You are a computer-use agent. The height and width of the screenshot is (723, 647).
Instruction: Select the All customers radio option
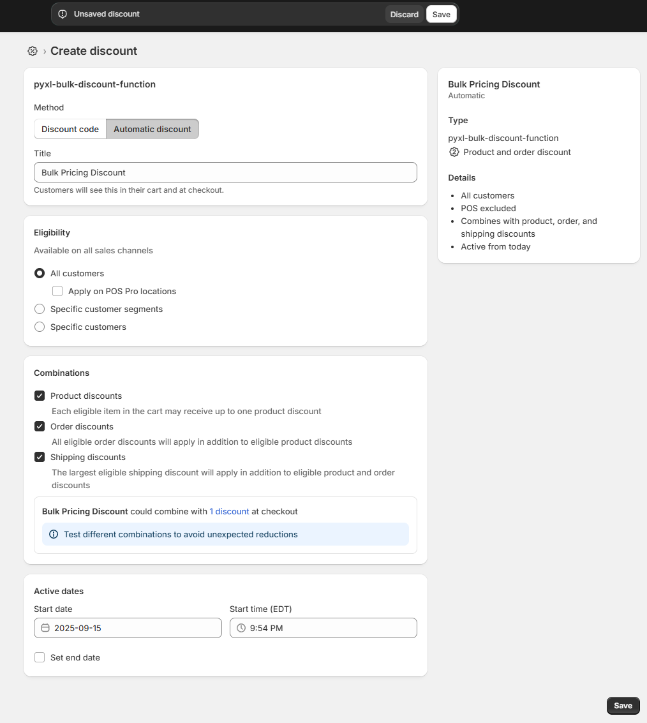[40, 273]
